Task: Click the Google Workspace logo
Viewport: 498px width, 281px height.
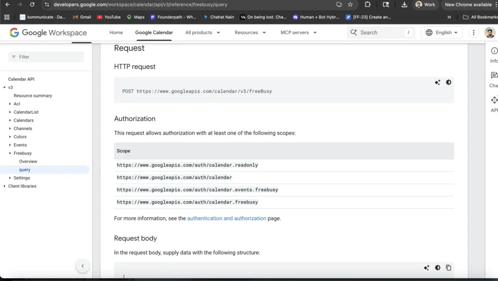Action: tap(47, 33)
